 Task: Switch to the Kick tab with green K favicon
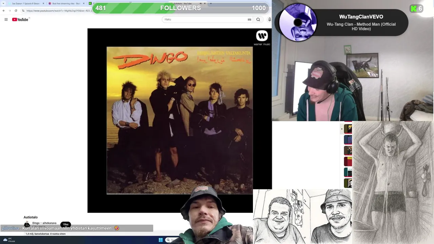[90, 3]
